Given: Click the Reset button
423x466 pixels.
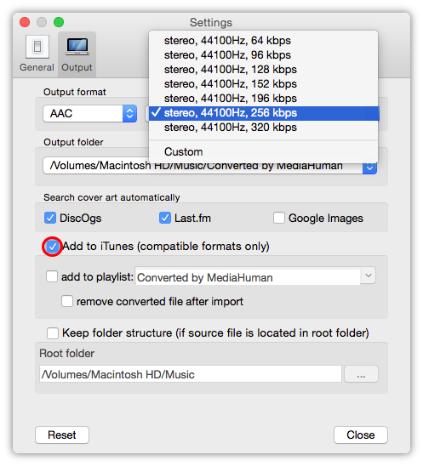Looking at the screenshot, I should click(x=62, y=435).
